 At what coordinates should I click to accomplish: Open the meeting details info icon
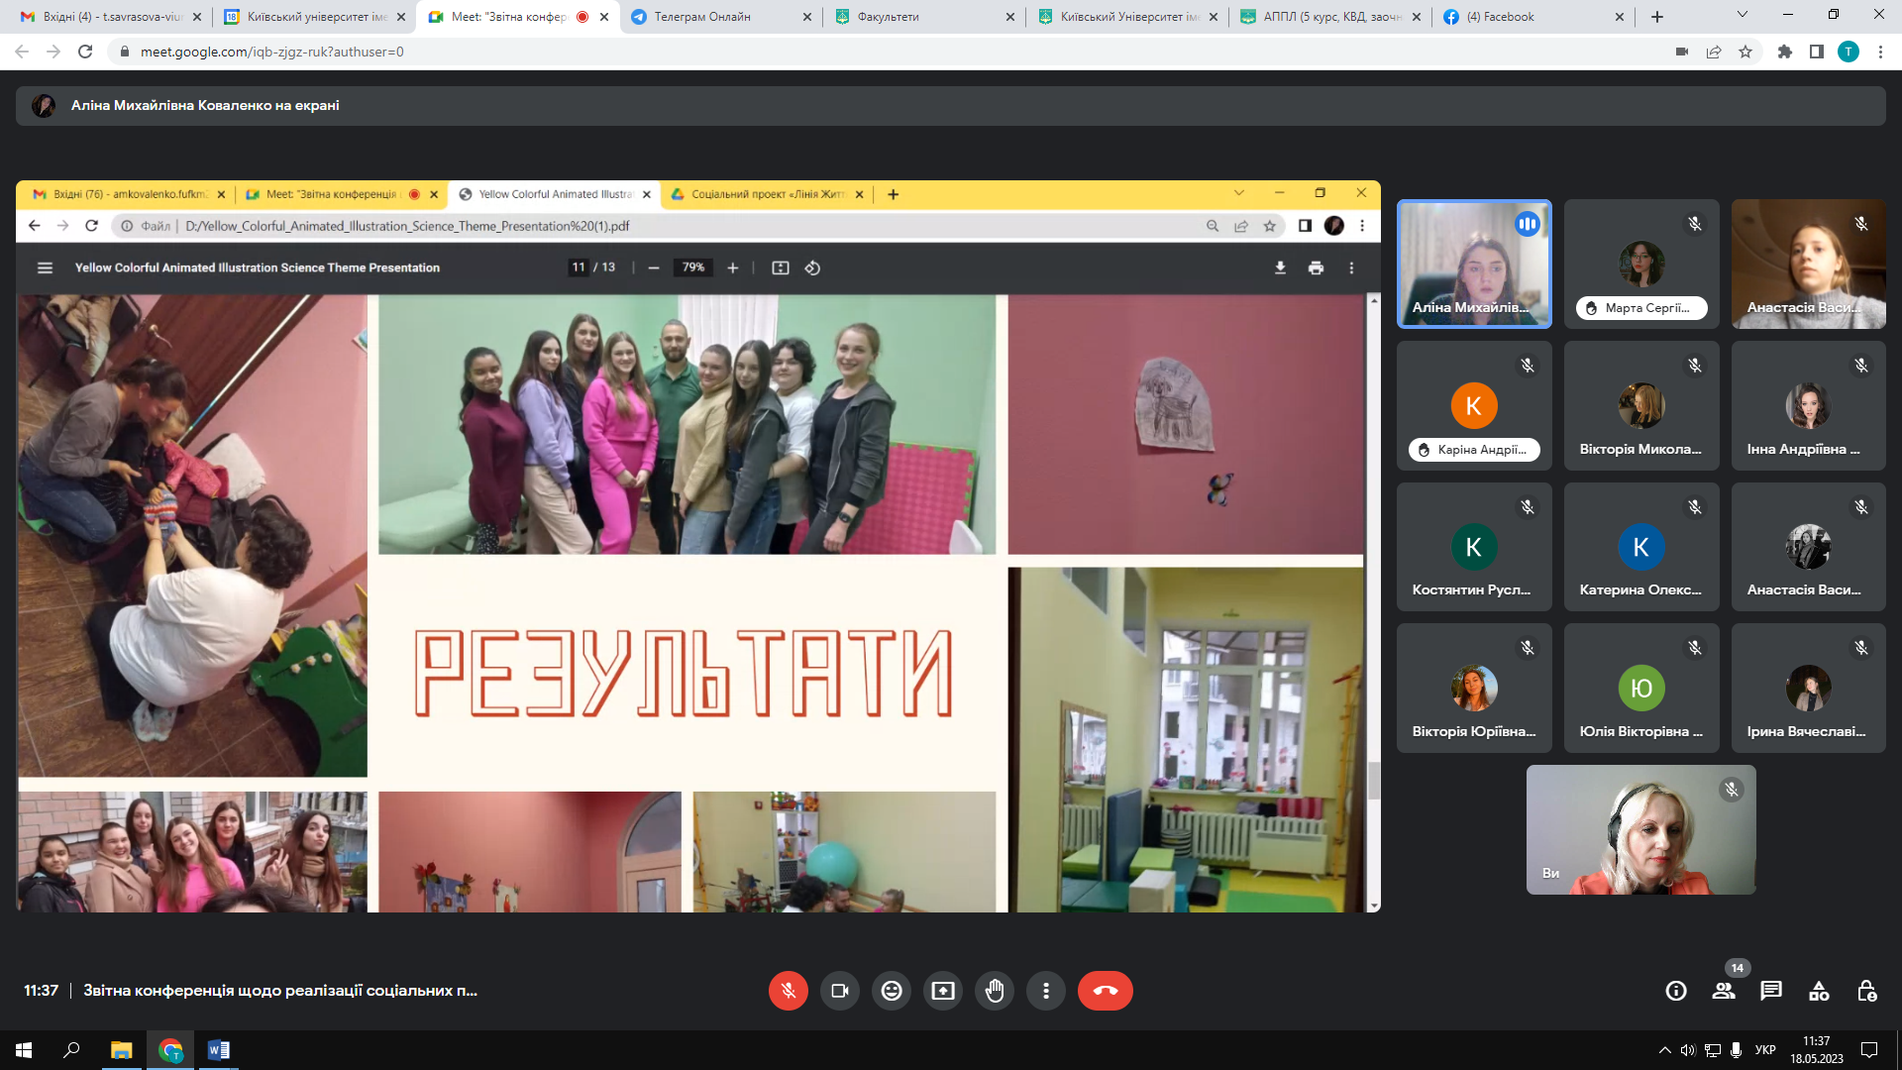click(1676, 991)
